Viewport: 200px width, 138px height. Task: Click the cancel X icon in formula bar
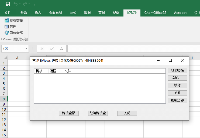tap(42, 49)
